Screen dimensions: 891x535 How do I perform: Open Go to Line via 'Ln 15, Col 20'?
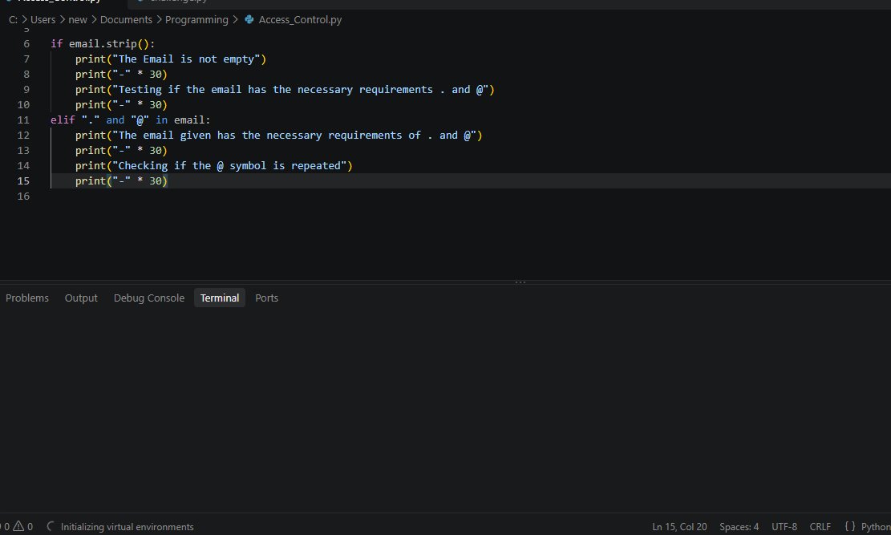(679, 526)
